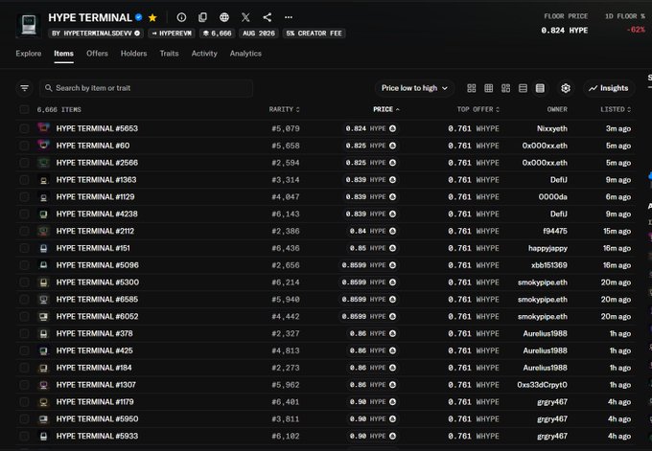Click thumbnail of HYPE TERMINAL #4238
Viewport: 652px width, 451px height.
click(43, 214)
